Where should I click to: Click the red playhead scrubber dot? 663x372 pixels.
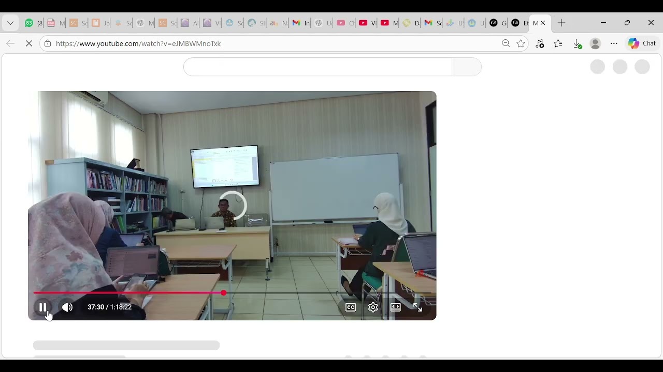223,293
